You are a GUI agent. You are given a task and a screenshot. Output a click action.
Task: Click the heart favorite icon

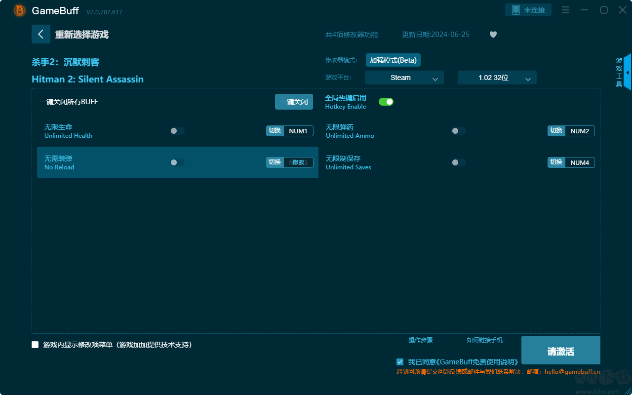(x=493, y=35)
